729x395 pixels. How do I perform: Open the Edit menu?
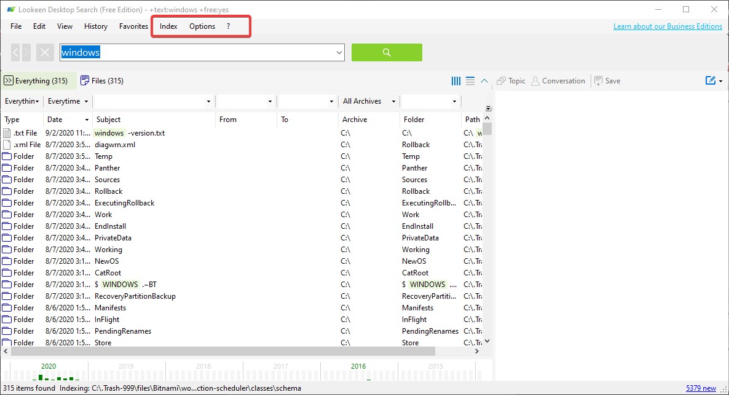tap(39, 26)
